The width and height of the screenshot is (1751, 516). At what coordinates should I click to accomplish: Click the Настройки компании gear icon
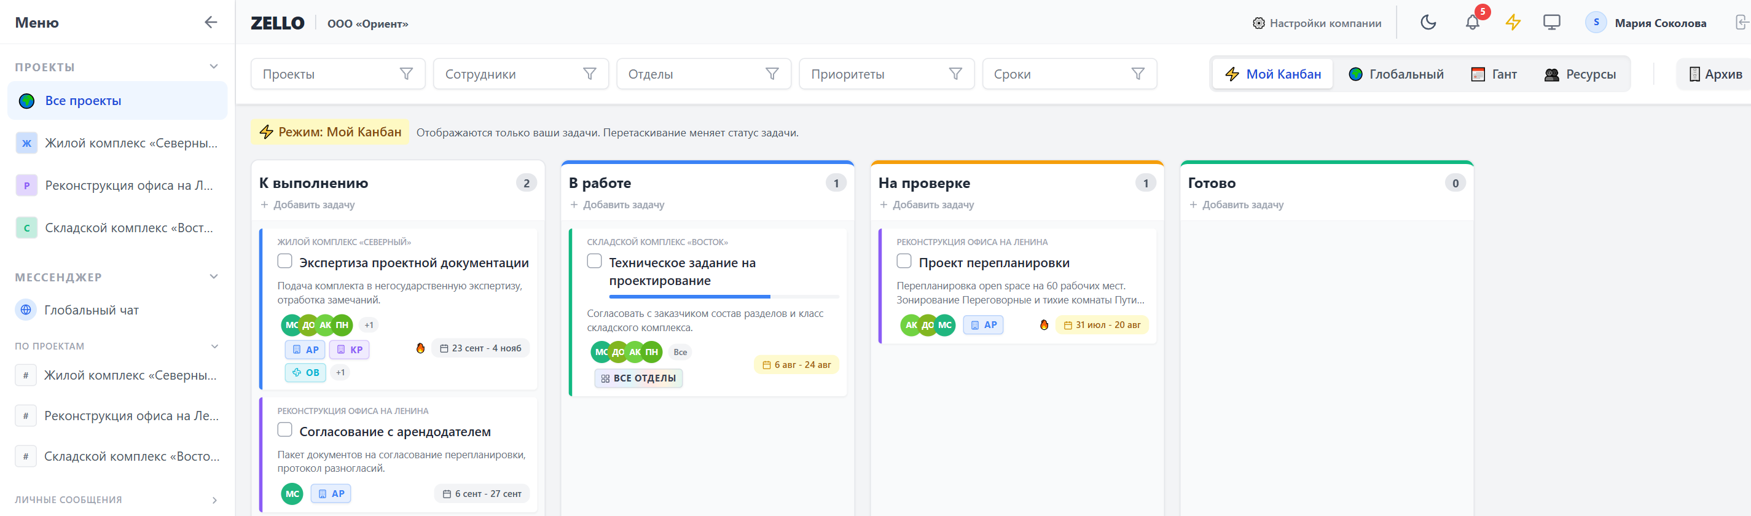click(1259, 23)
